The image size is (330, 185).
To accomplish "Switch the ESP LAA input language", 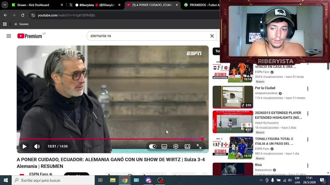I will pos(297,180).
